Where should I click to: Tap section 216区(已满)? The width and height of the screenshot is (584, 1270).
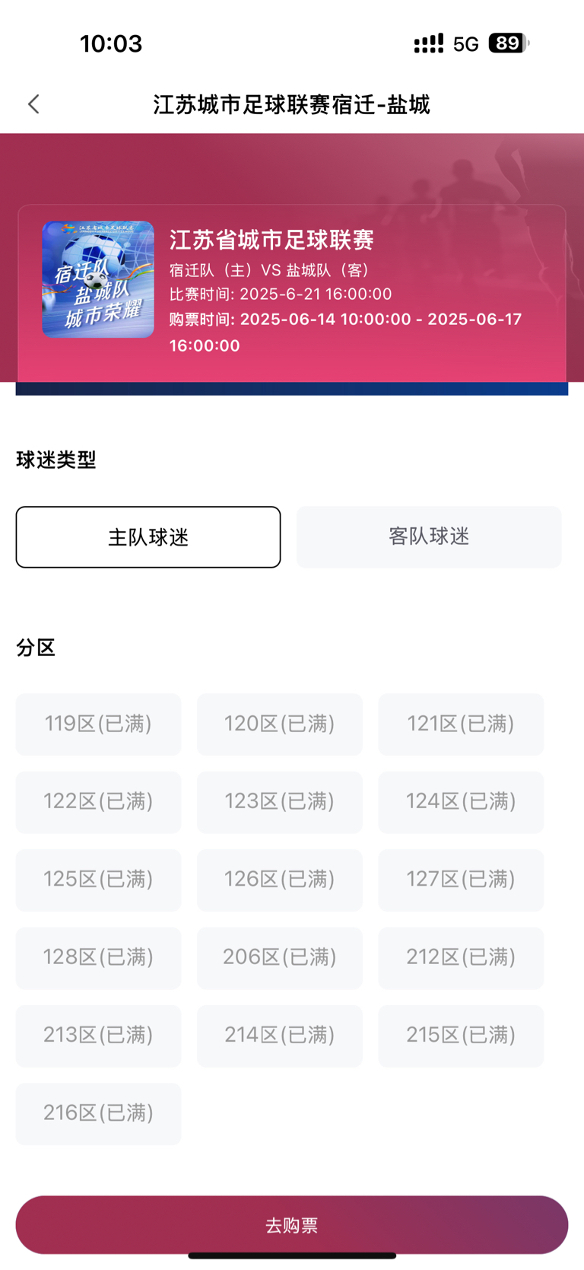click(x=99, y=1114)
